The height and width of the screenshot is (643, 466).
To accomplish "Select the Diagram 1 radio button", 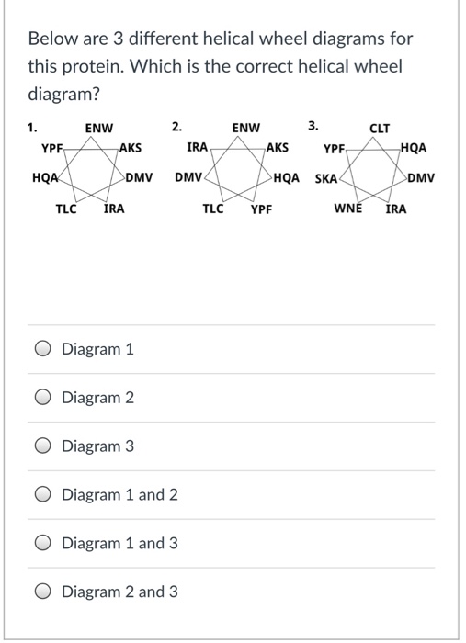I will 42,349.
